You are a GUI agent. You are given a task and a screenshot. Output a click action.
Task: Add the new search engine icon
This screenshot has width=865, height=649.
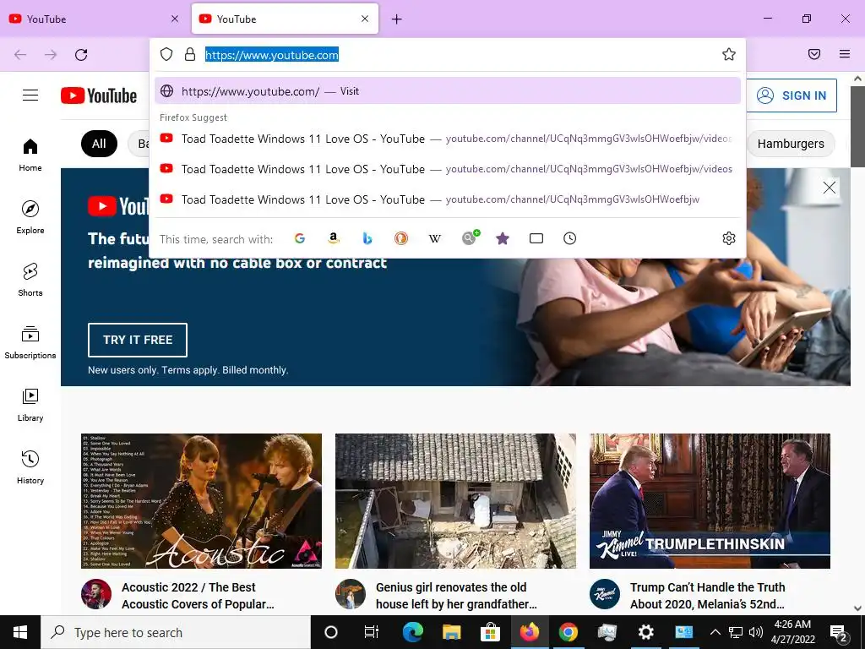pyautogui.click(x=470, y=237)
